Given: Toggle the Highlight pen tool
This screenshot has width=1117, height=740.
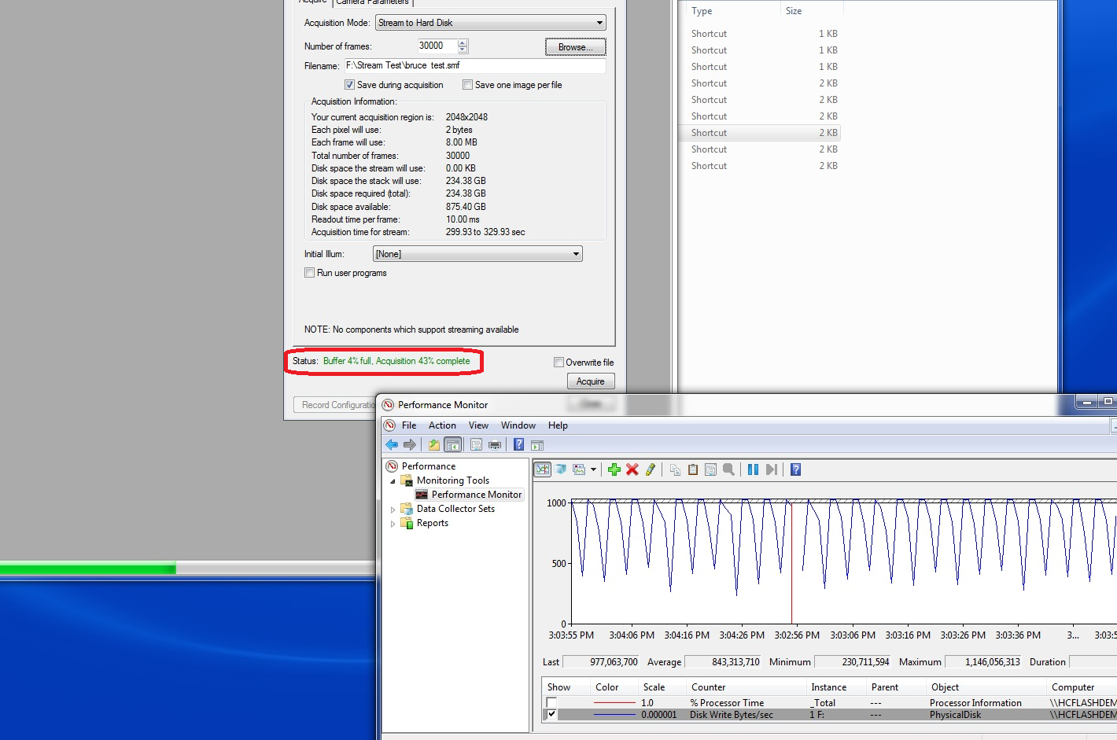Looking at the screenshot, I should (x=651, y=469).
